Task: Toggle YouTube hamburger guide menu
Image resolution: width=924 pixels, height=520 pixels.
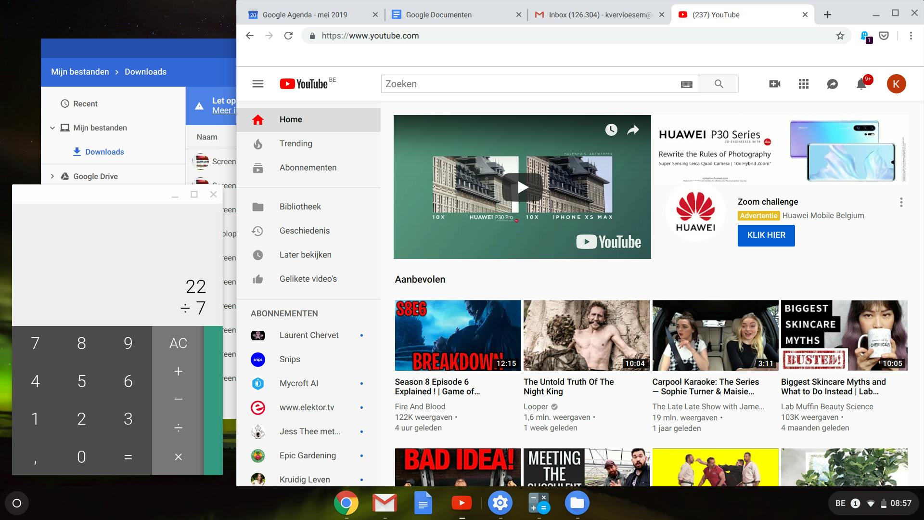Action: point(258,84)
